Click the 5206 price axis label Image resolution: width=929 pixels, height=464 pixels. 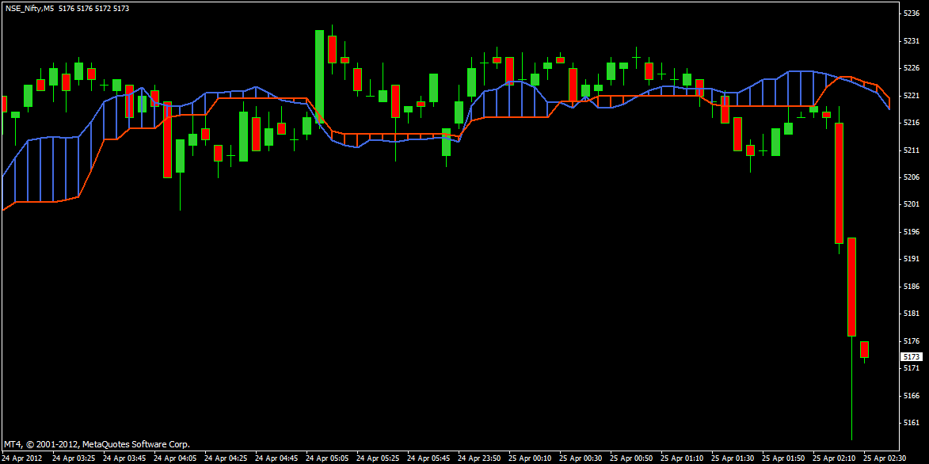(x=911, y=177)
